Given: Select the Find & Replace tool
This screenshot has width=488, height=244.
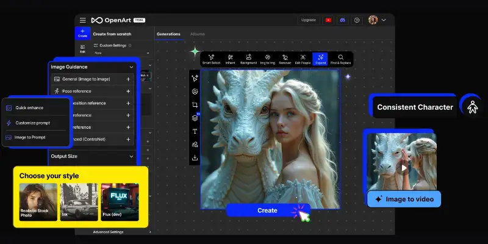Looking at the screenshot, I should pos(340,59).
